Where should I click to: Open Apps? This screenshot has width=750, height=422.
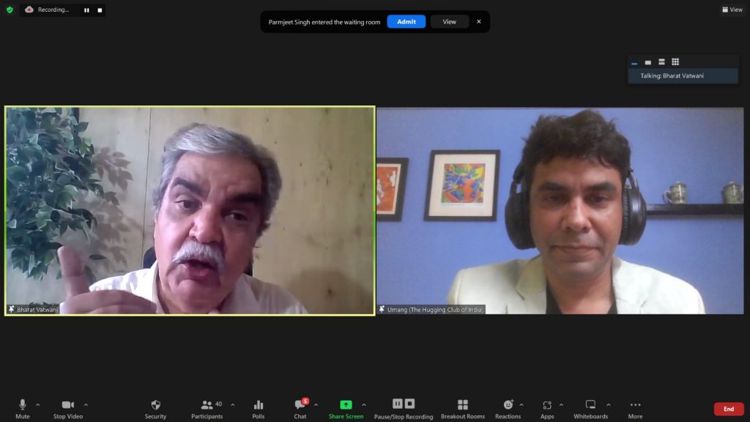tap(547, 409)
